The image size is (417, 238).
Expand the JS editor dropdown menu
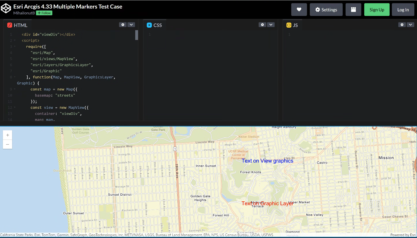tap(410, 25)
